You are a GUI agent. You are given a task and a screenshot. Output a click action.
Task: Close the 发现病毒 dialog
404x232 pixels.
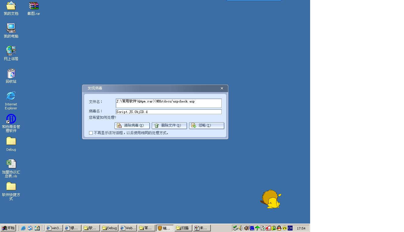(x=222, y=88)
